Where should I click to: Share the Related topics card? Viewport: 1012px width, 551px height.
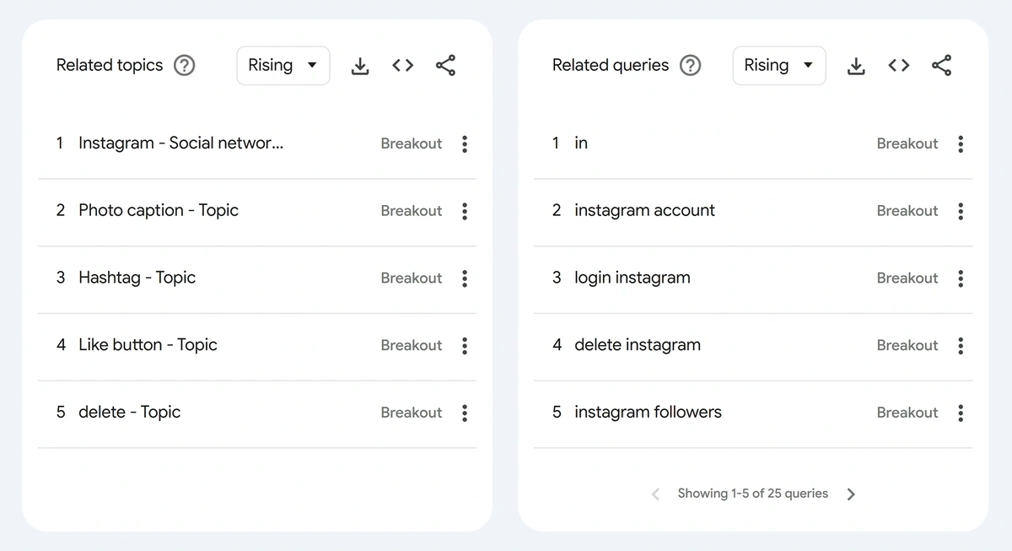(445, 66)
